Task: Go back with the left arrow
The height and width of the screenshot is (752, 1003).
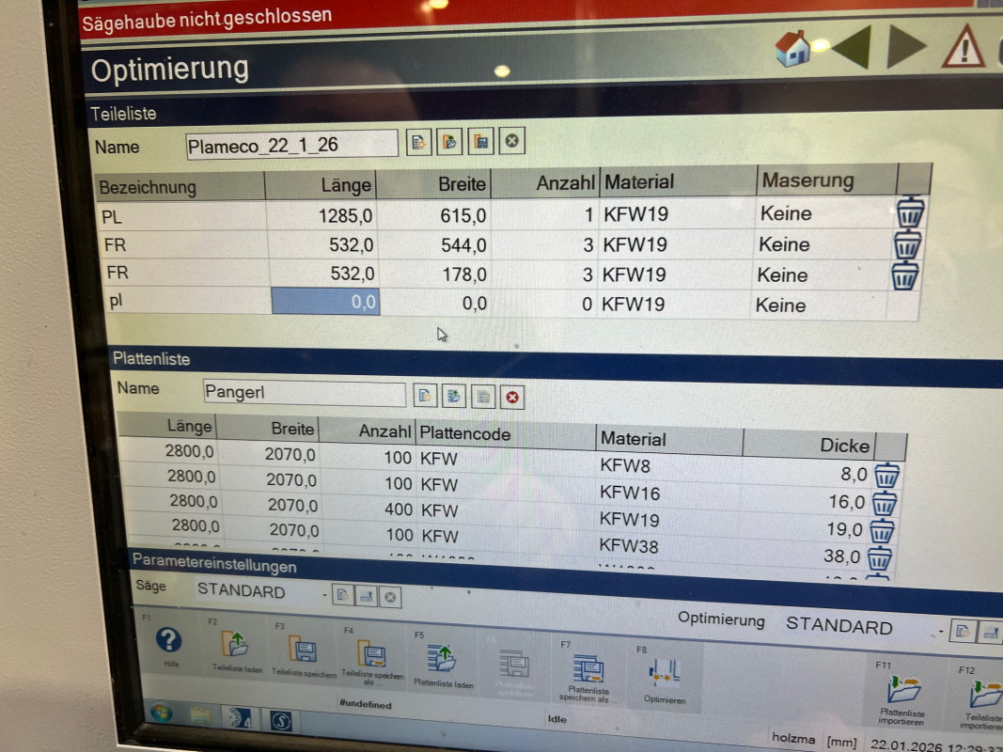Action: click(850, 47)
